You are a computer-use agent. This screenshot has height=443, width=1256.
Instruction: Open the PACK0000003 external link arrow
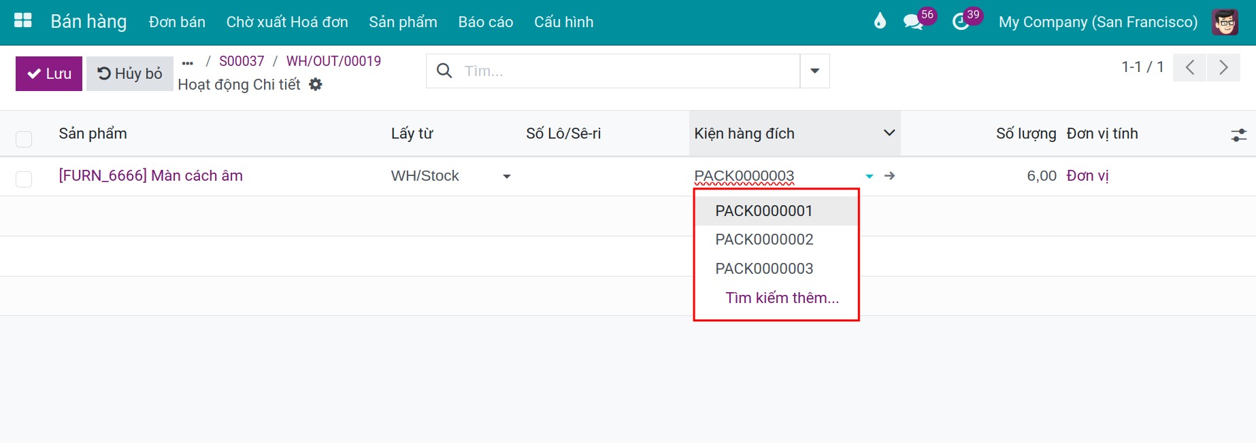coord(889,176)
